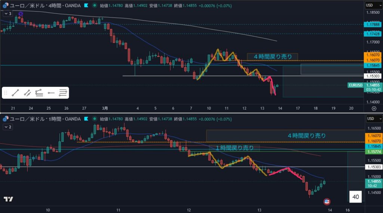Click the purple circle marker above upper-chart candles

[21, 14]
